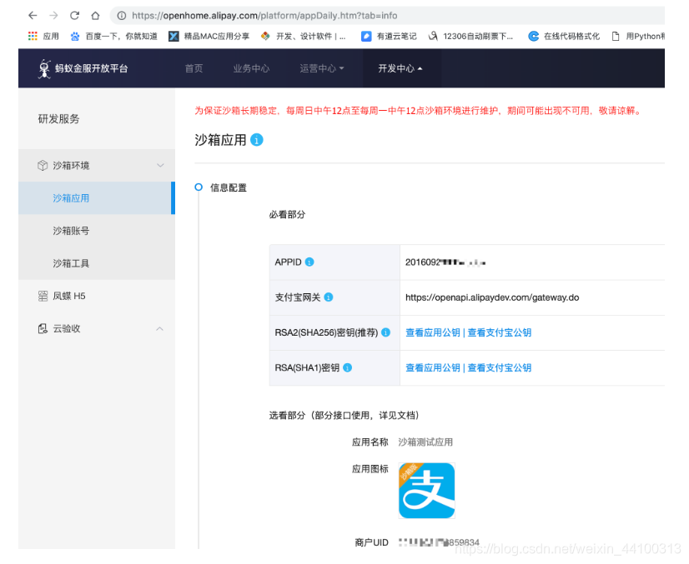Click 查看支付宝公钥 in RSA(SHA1) row
Screen dimensions: 689x564
499,367
